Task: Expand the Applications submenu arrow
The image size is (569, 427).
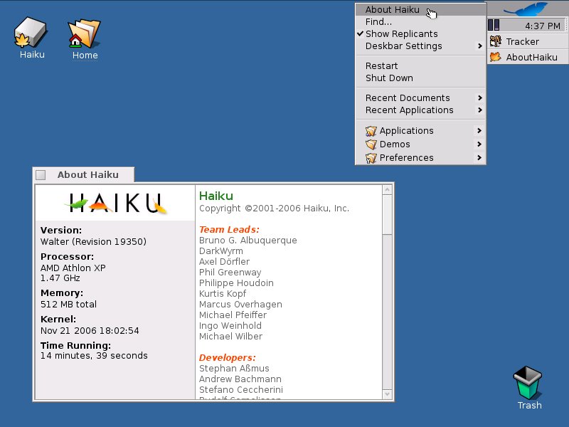Action: (479, 130)
